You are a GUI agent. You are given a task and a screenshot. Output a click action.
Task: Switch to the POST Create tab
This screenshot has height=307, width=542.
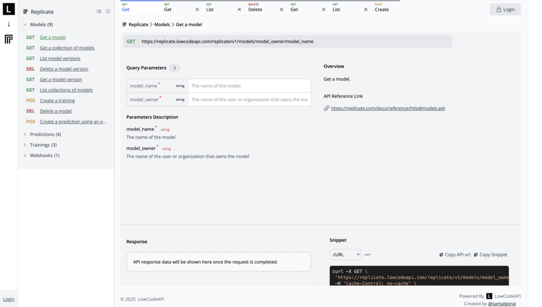point(382,8)
